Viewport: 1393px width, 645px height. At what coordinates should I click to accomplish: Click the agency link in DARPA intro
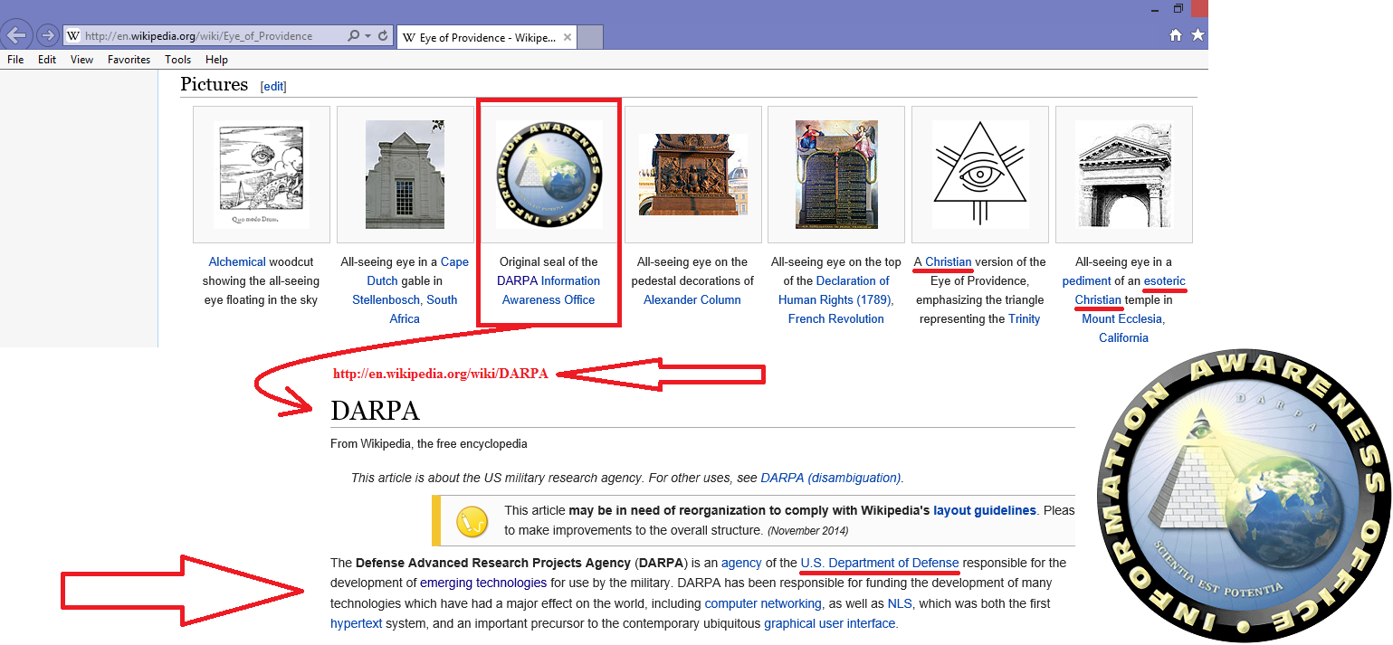741,563
